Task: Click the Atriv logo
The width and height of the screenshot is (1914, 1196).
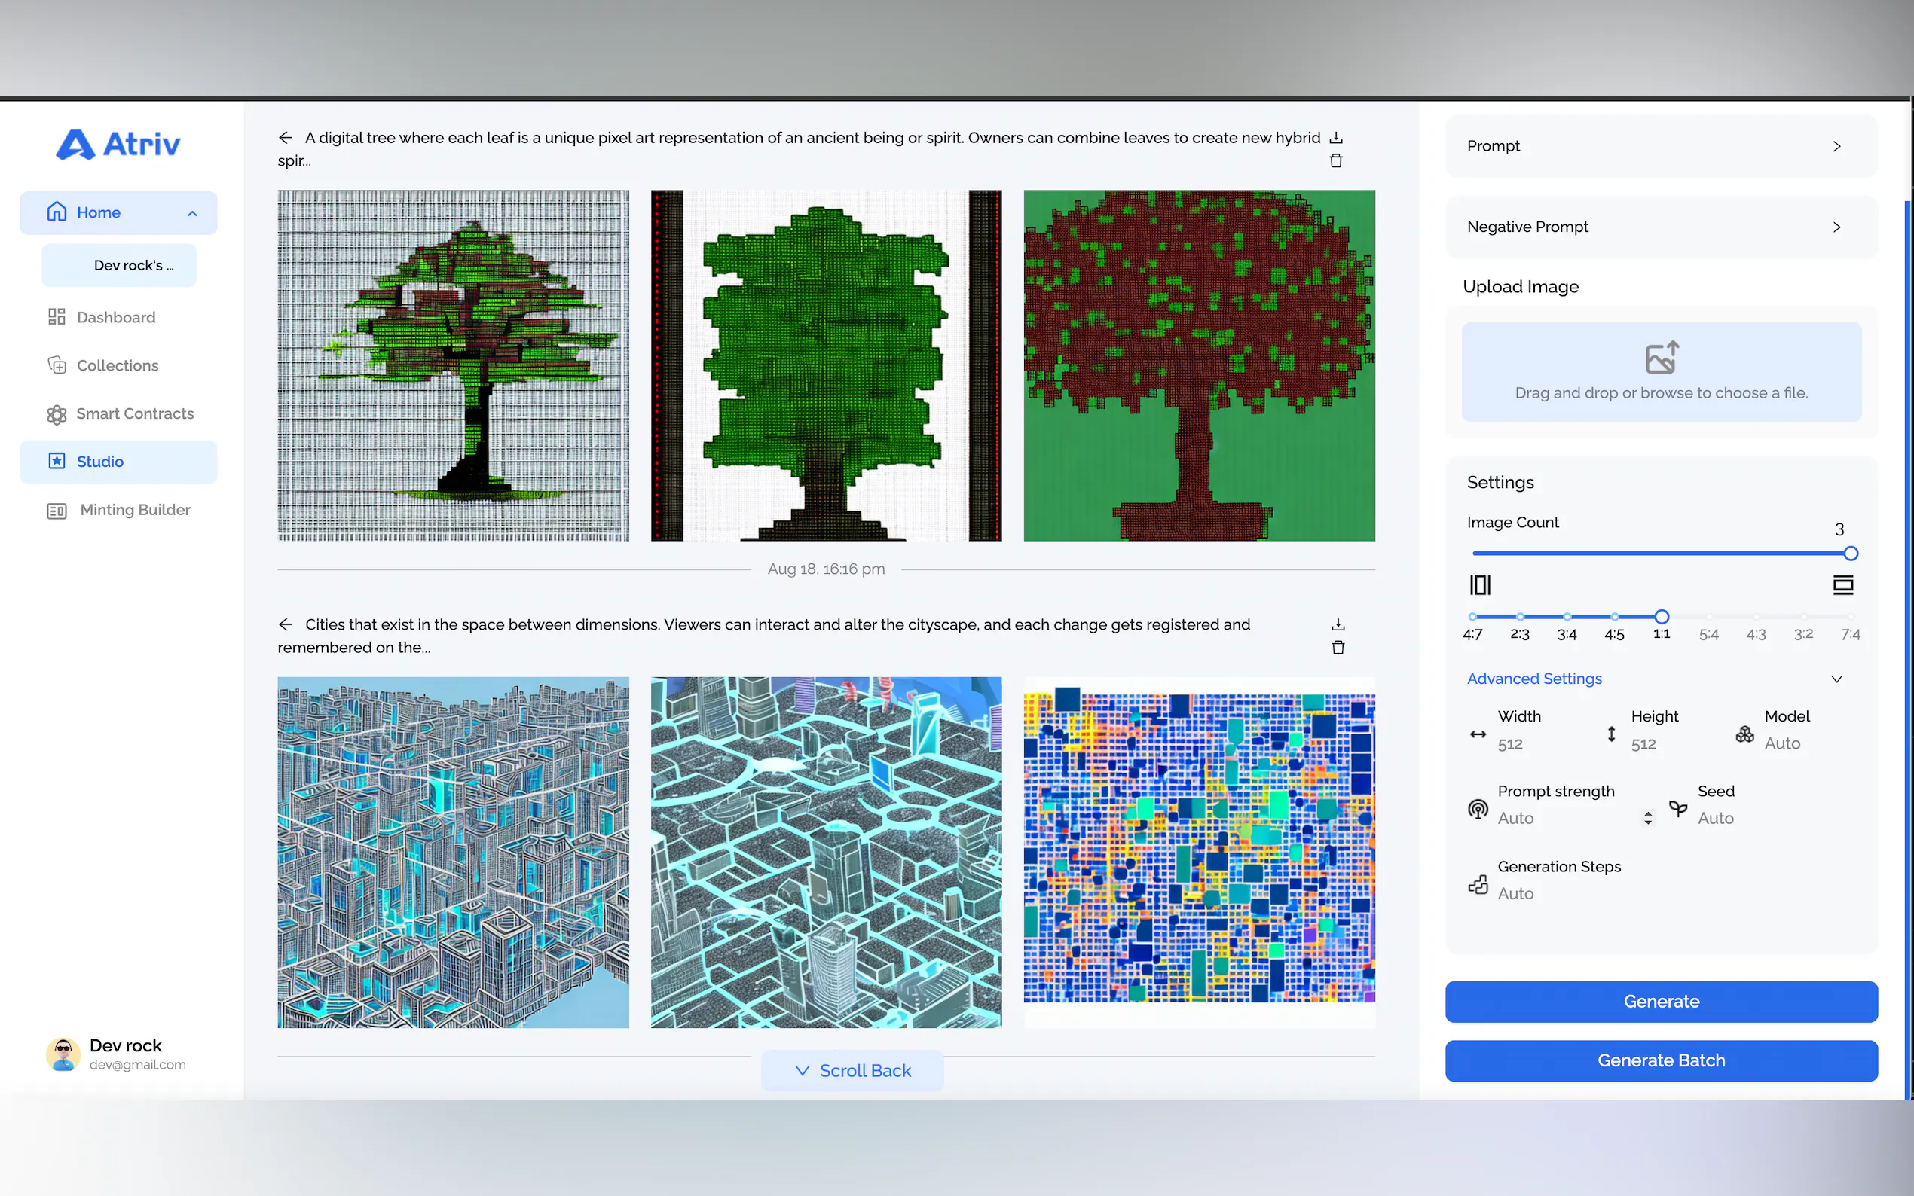Action: pos(119,144)
